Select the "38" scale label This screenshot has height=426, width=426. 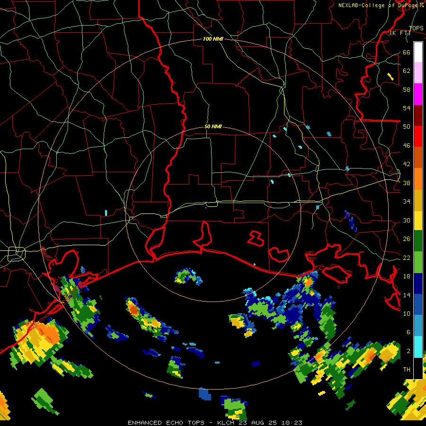pyautogui.click(x=407, y=183)
